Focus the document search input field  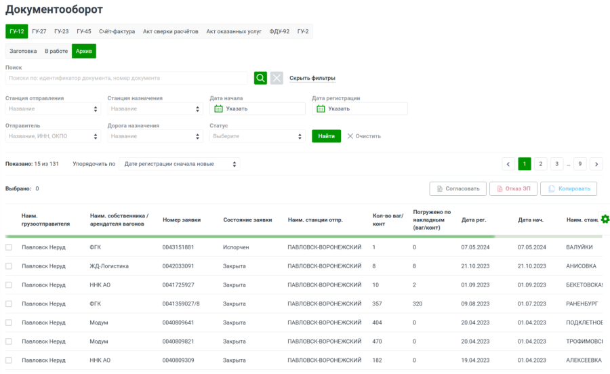click(x=127, y=78)
